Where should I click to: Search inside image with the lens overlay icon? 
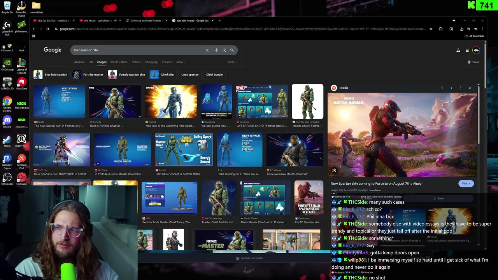[x=334, y=170]
